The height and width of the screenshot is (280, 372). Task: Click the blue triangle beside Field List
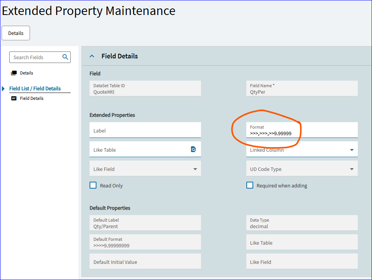[3, 89]
